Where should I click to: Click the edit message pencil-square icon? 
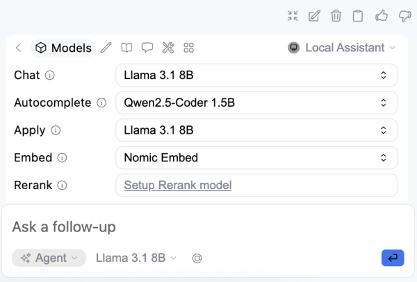pyautogui.click(x=314, y=16)
